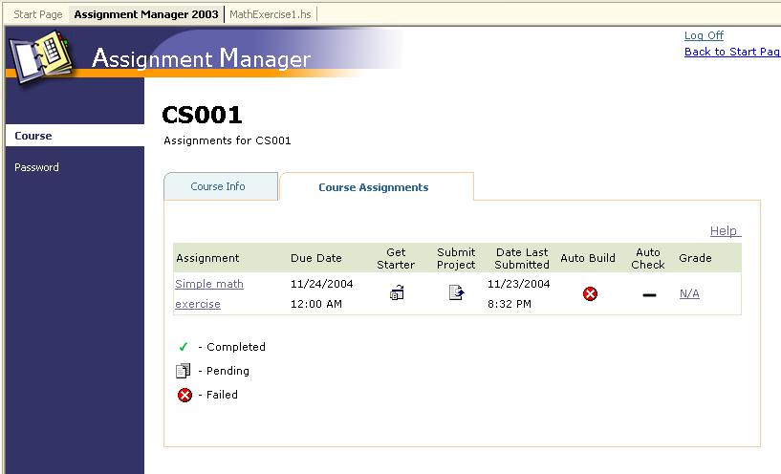Activate the Assignment Manager 2003 tab
This screenshot has width=781, height=474.
(x=146, y=14)
